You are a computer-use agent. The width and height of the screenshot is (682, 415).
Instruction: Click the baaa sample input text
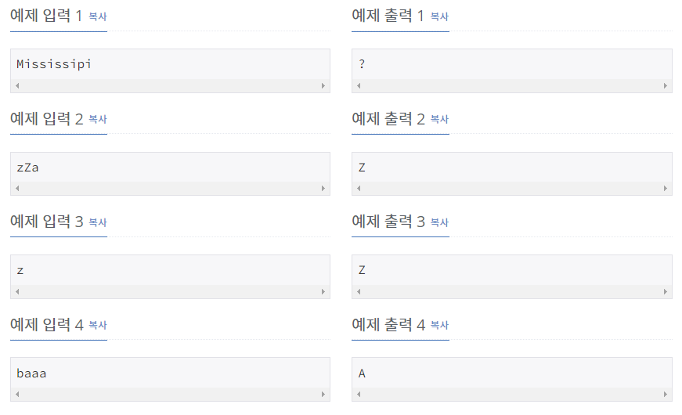31,373
